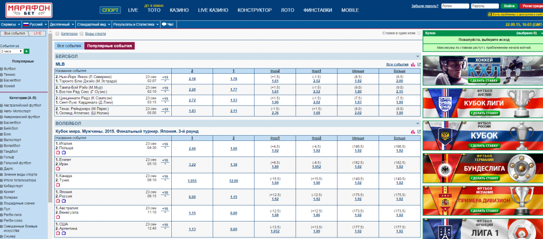Open the Сервисы dropdown menu
This screenshot has height=239, width=543.
[11, 24]
